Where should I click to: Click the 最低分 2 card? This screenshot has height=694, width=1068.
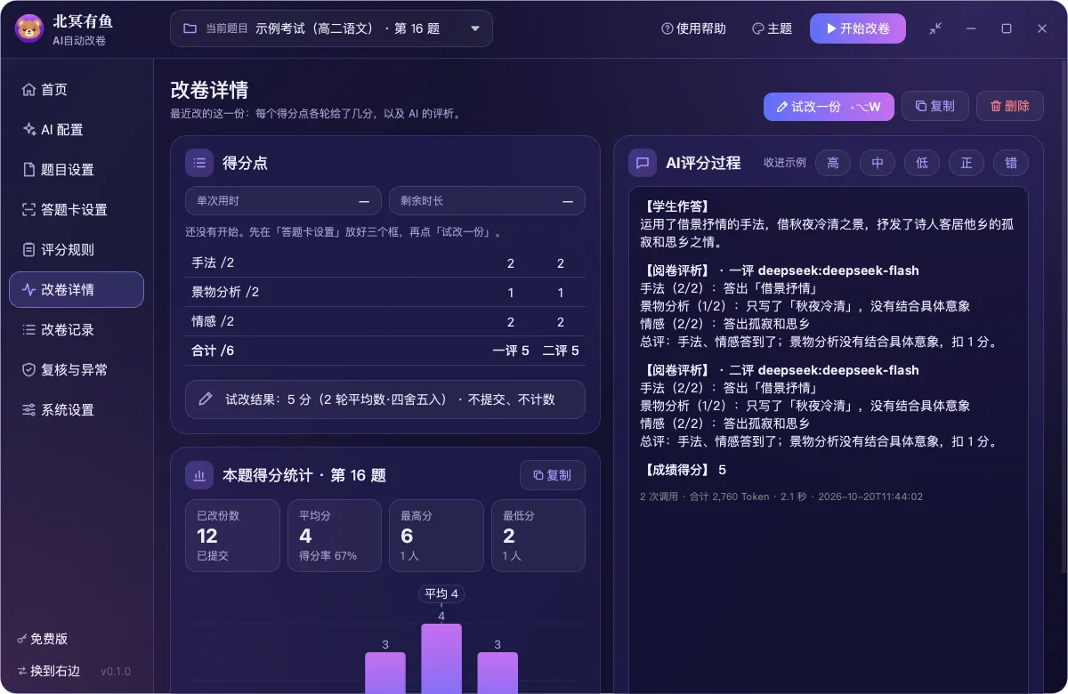(538, 536)
